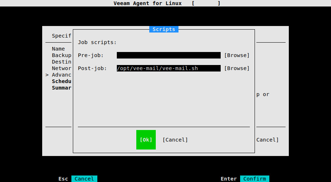Open the Network wizard step
Image resolution: width=331 pixels, height=182 pixels.
[x=61, y=68]
